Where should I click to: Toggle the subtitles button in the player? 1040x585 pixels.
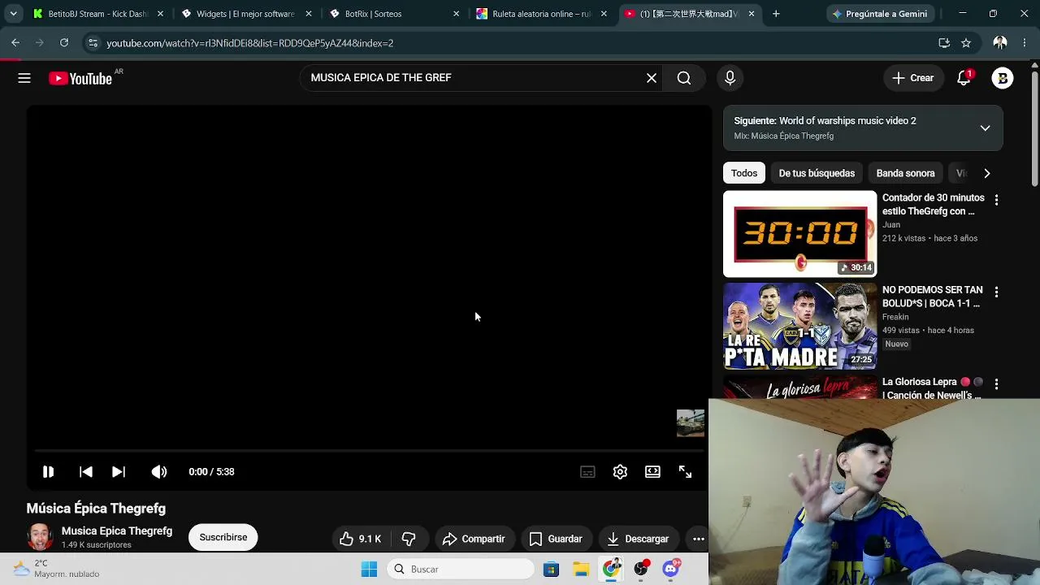pos(587,471)
